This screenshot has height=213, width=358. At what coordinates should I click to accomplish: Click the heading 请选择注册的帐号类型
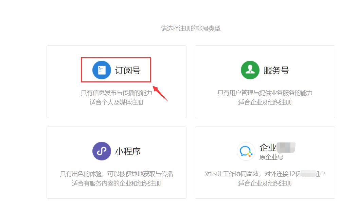tap(191, 28)
